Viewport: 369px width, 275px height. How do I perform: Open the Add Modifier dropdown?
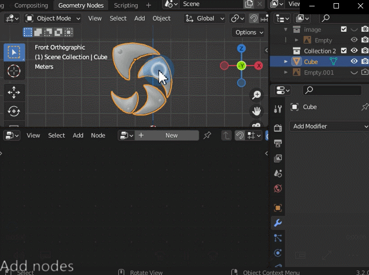tap(328, 126)
